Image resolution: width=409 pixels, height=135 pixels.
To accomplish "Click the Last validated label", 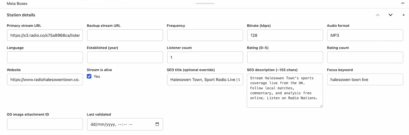I will click(99, 115).
